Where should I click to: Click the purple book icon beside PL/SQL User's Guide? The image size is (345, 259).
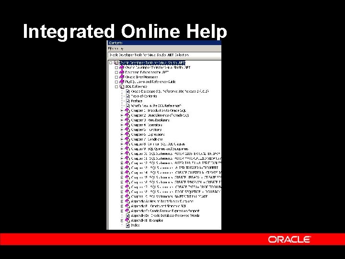[122, 82]
